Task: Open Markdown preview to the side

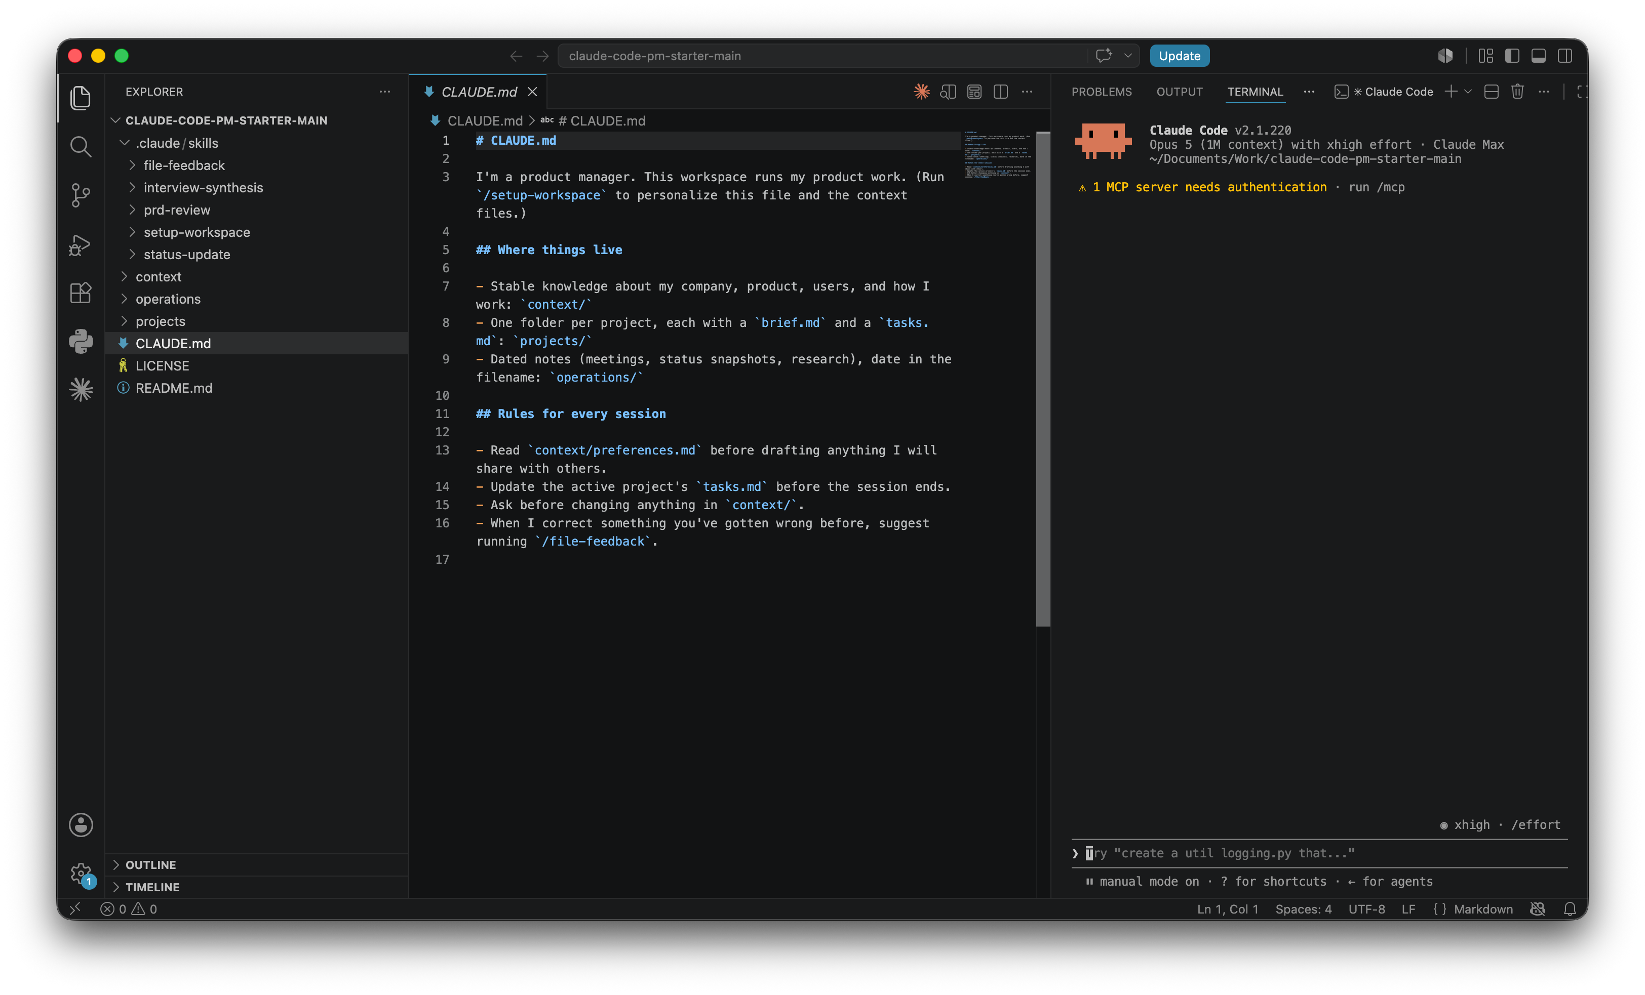Action: point(948,92)
